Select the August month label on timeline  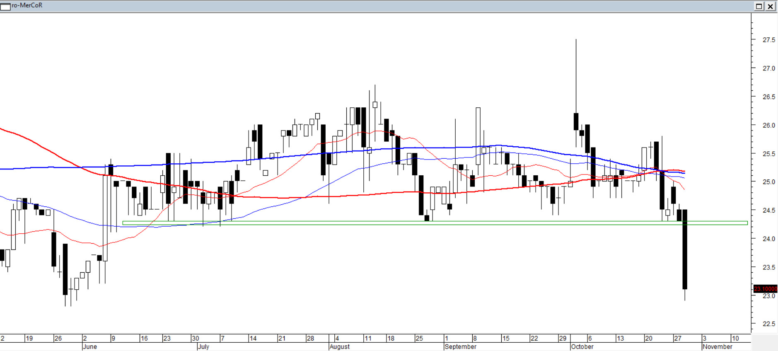pos(340,346)
